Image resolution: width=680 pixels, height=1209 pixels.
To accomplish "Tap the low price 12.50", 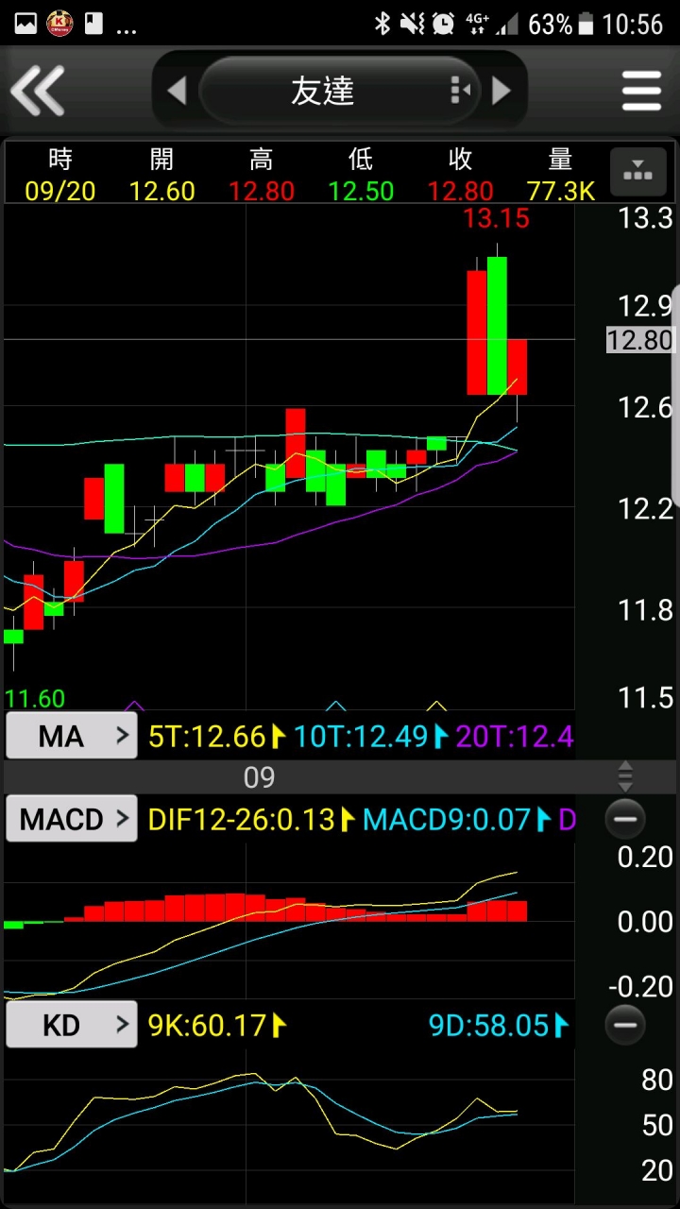I will 361,191.
